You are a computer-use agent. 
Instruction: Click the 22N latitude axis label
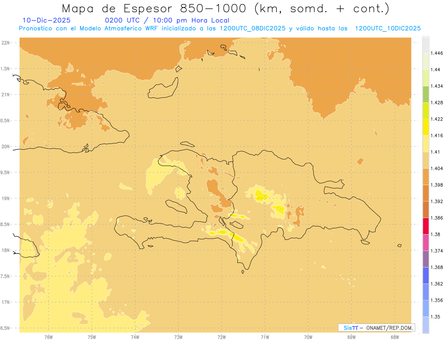6,42
